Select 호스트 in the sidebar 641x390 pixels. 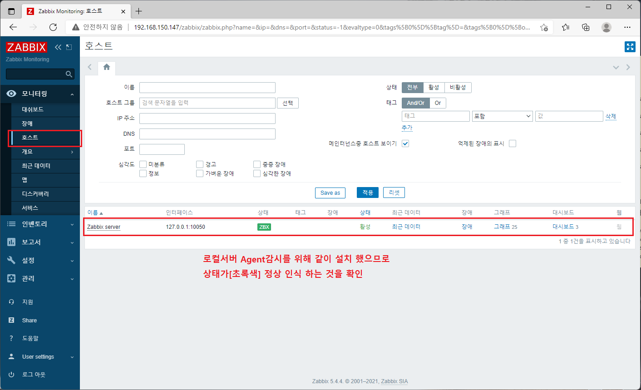tap(45, 138)
